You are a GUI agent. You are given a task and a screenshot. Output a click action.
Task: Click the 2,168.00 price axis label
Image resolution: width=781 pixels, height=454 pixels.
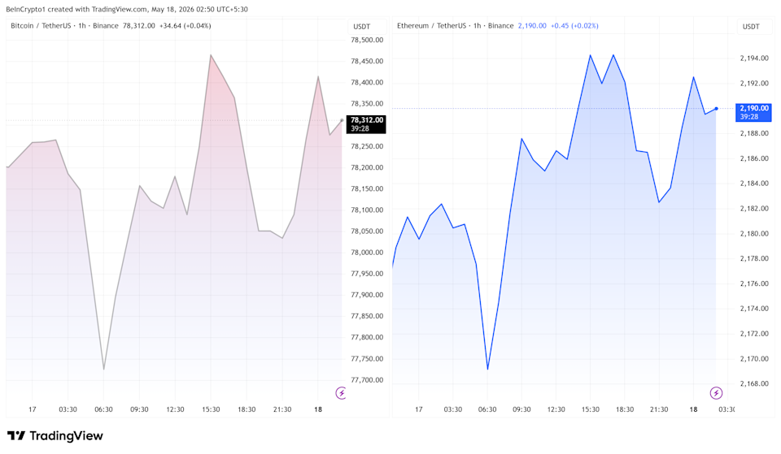(754, 383)
